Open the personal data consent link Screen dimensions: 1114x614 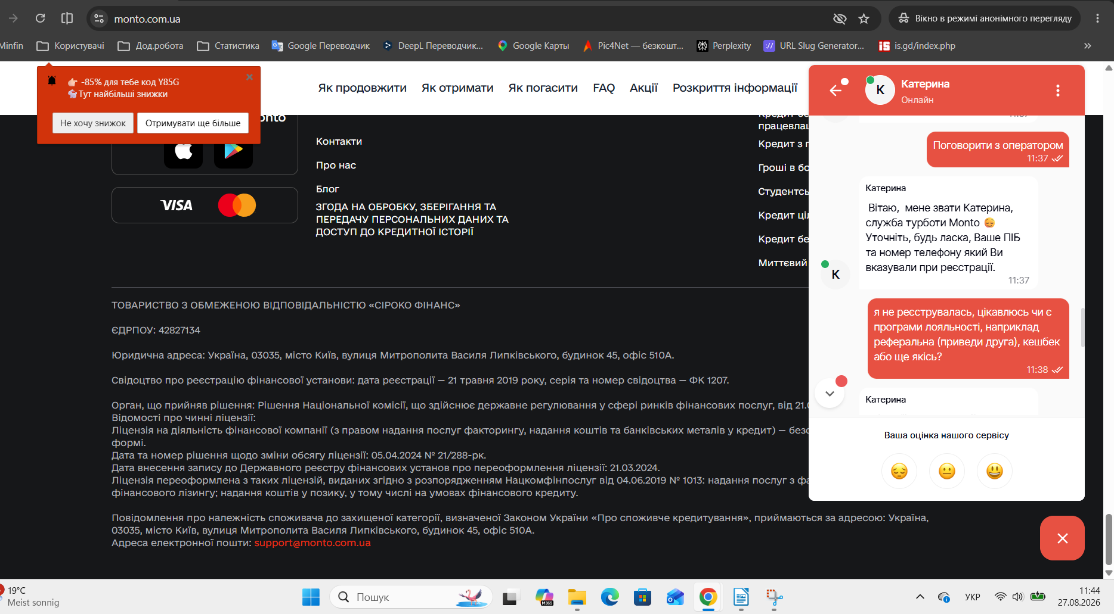(x=412, y=219)
